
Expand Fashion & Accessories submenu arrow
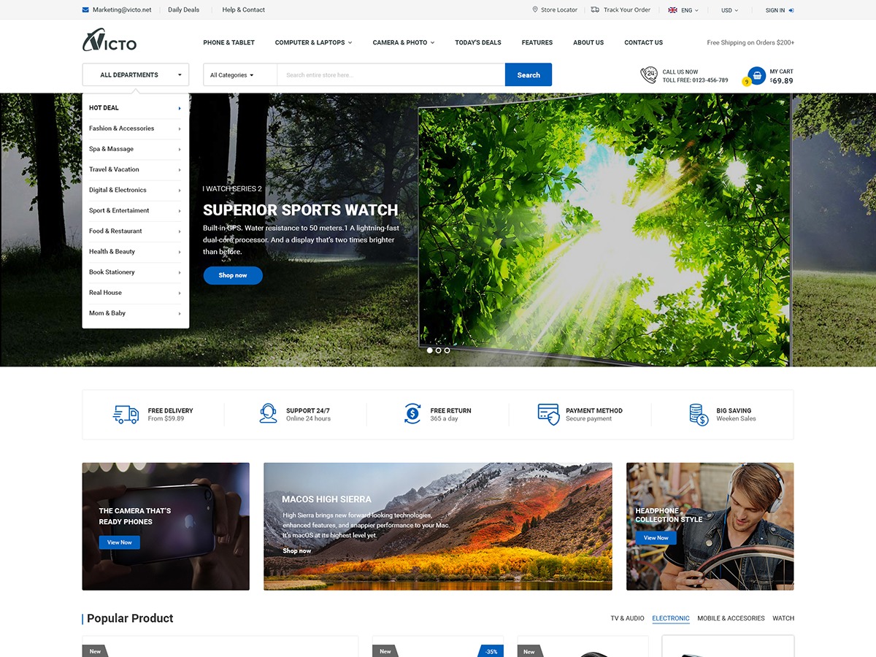coord(180,128)
